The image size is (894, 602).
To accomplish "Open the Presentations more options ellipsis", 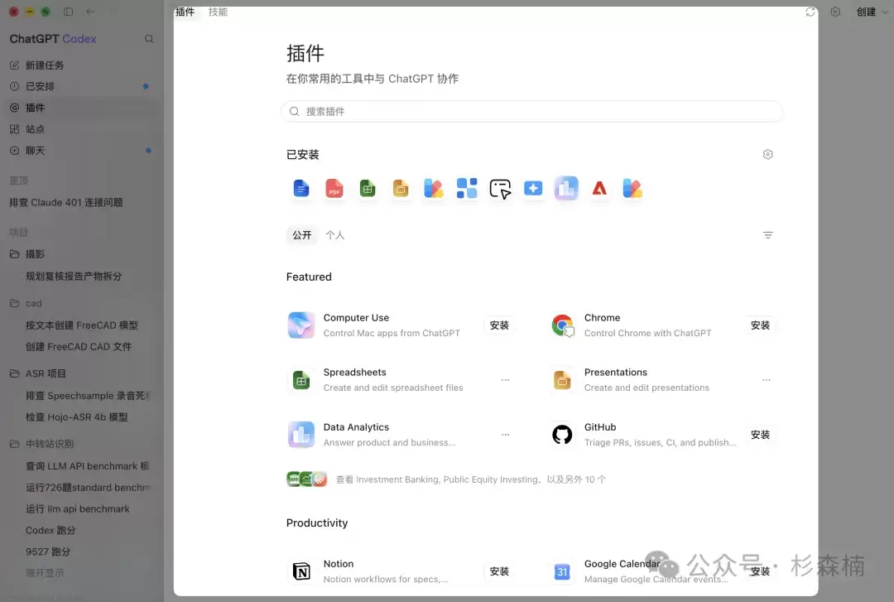I will (767, 380).
